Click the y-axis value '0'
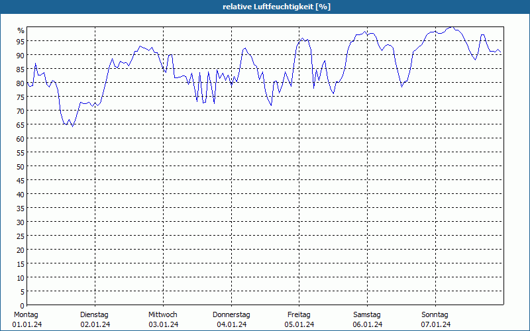 23,306
